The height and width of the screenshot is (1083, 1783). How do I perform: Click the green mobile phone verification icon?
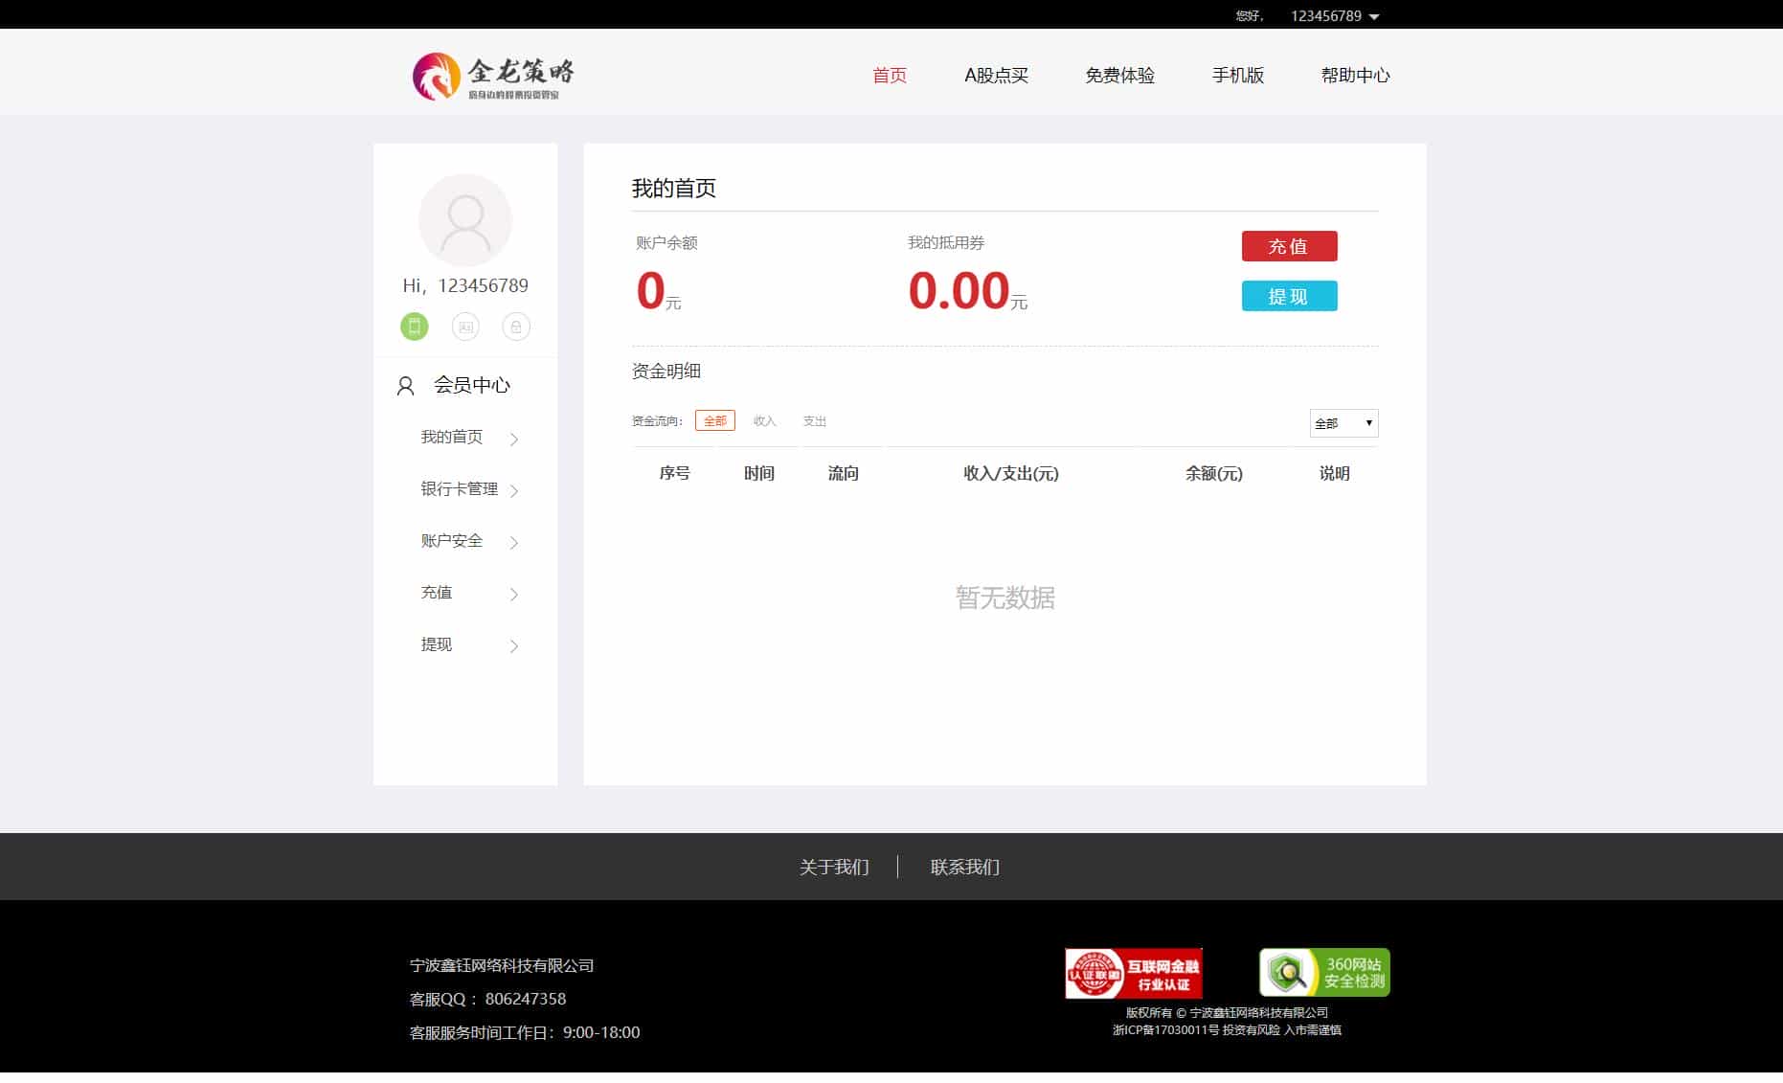(x=415, y=327)
